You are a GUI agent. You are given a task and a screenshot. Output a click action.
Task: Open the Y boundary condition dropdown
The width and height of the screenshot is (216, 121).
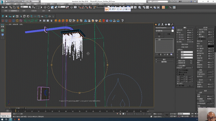187,55
